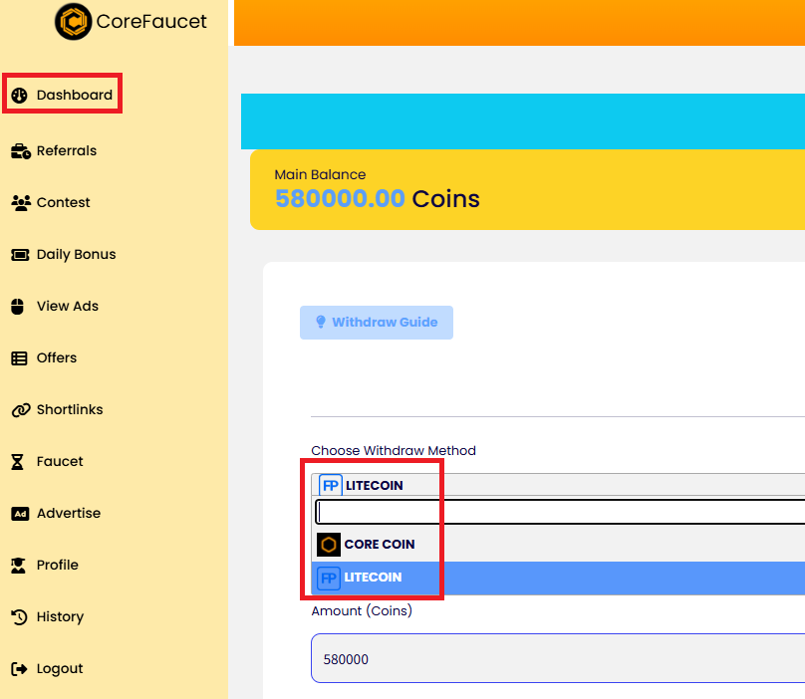Open the withdraw method dropdown showing LITECOIN
The width and height of the screenshot is (805, 699).
point(558,485)
